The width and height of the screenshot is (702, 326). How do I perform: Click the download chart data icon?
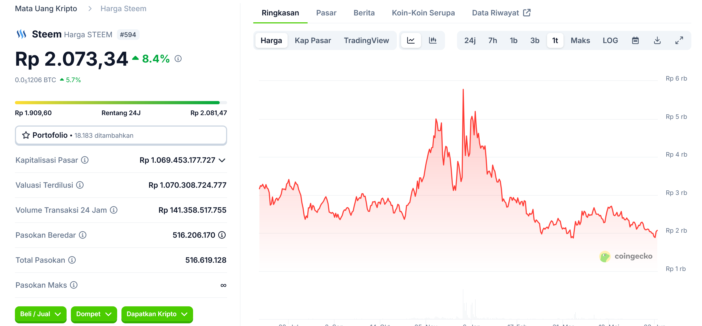click(657, 40)
